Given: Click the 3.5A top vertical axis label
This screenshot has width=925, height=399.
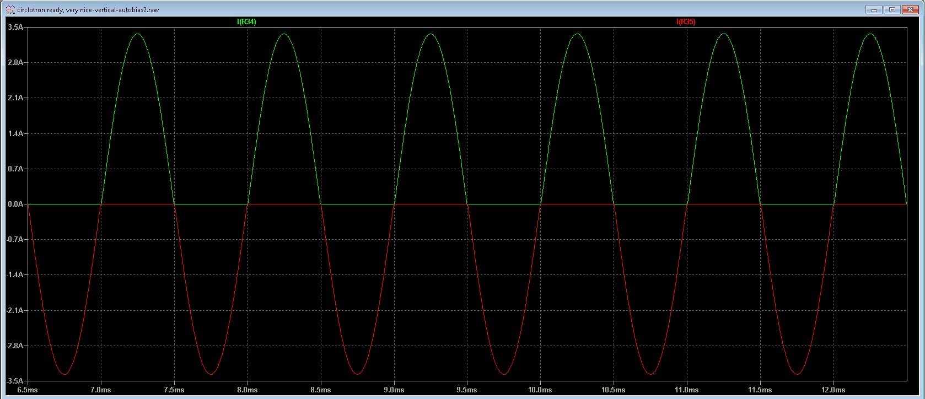Looking at the screenshot, I should [16, 27].
